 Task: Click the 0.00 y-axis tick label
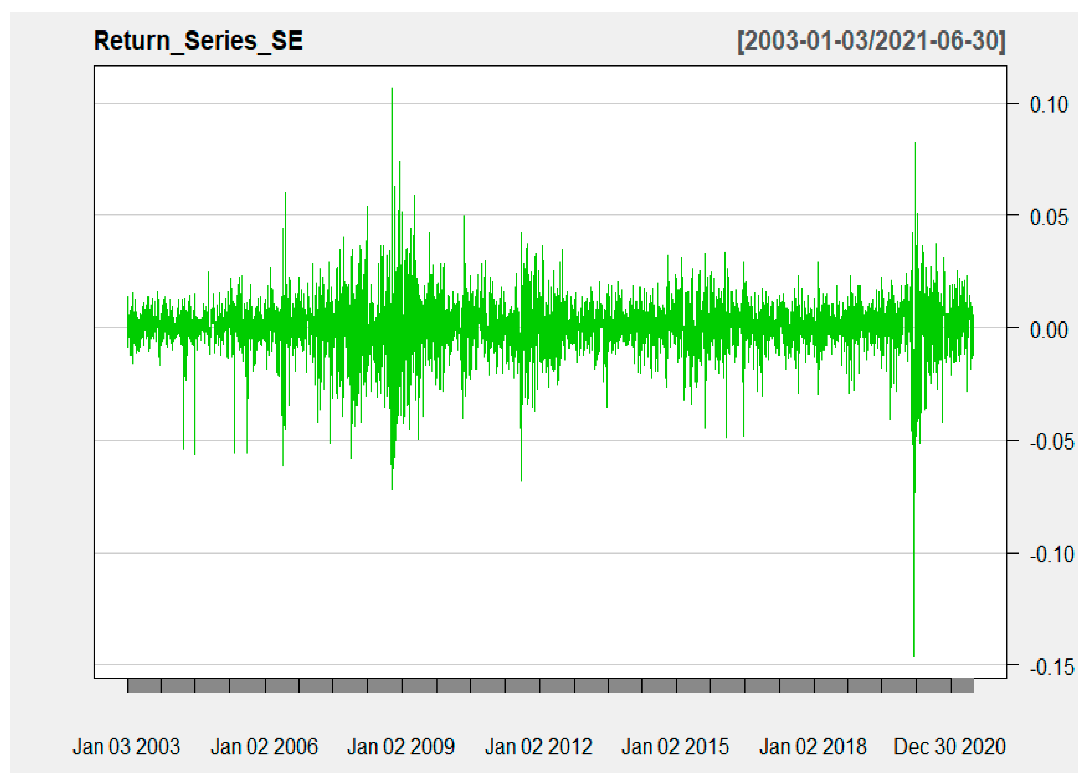[x=1049, y=330]
